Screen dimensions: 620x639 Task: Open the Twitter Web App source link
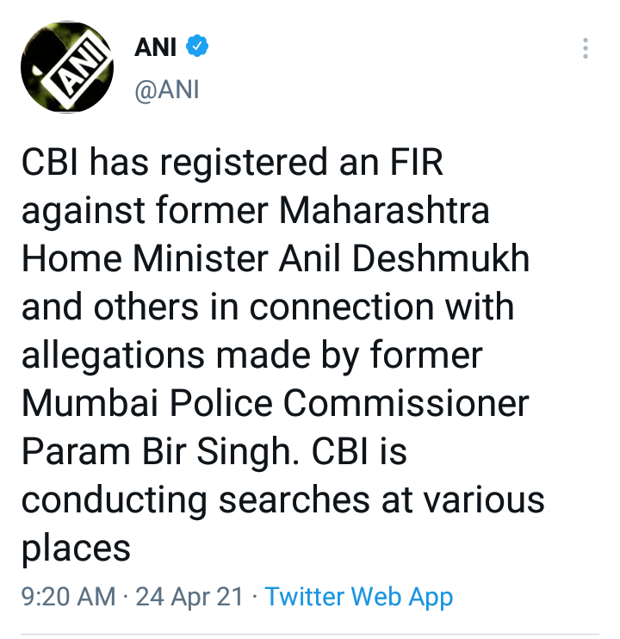(x=358, y=597)
